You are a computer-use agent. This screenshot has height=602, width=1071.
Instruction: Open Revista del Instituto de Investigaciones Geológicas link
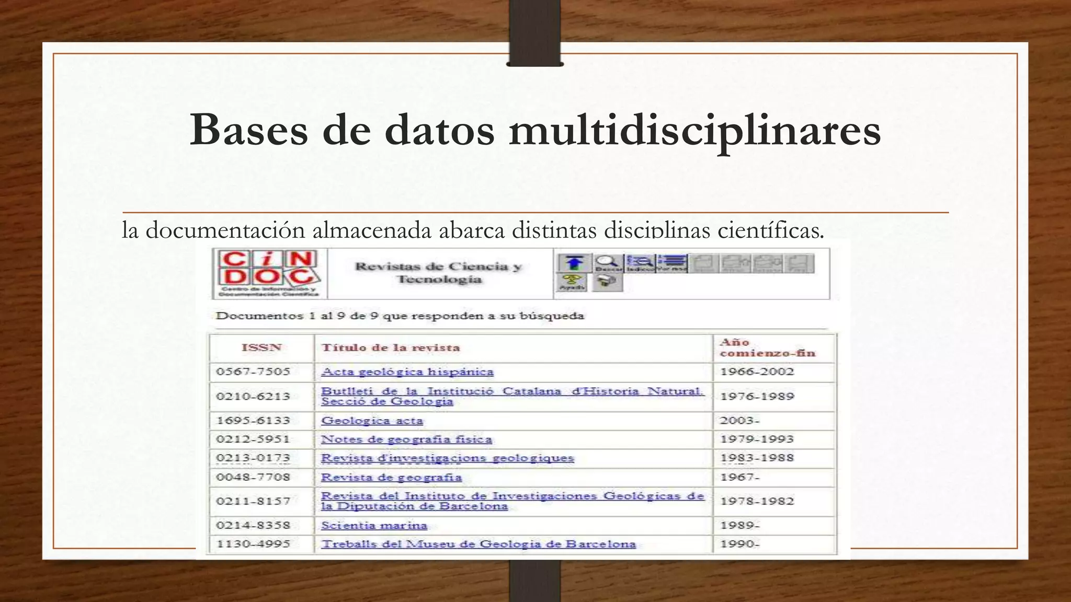(x=512, y=501)
